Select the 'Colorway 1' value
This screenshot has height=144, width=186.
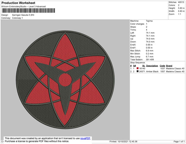point(17,18)
